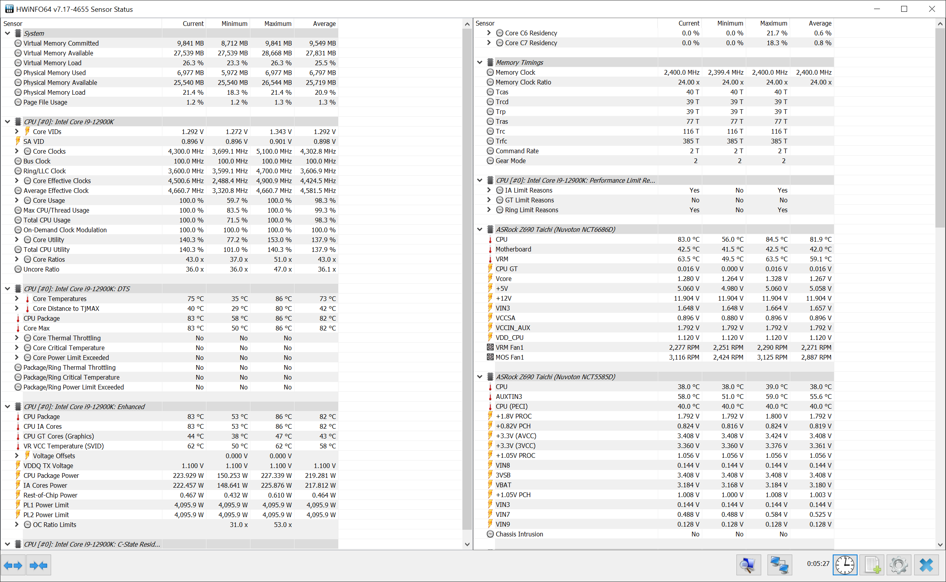Click the Motherboard thermometer icon
Image resolution: width=946 pixels, height=582 pixels.
tap(490, 249)
